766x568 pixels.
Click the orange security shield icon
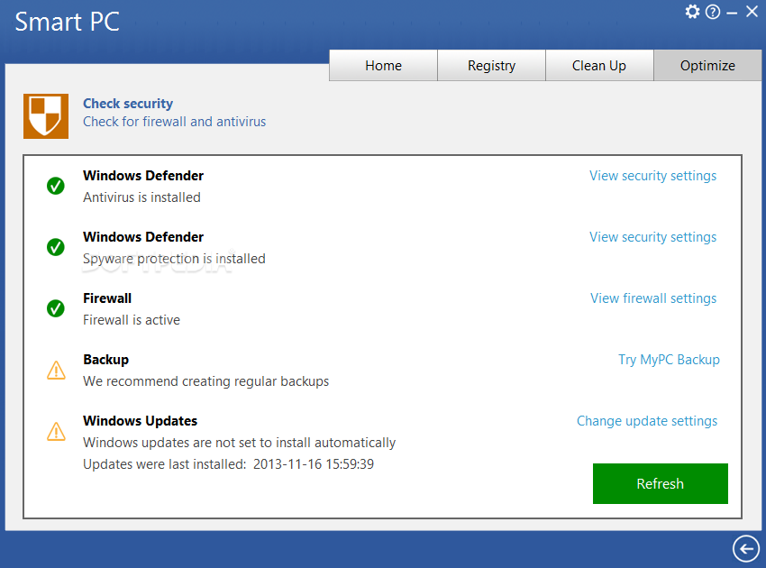(x=46, y=116)
